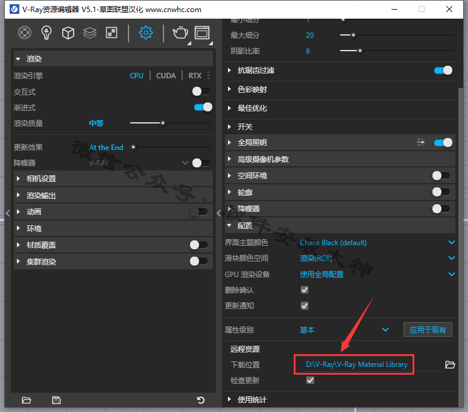The height and width of the screenshot is (412, 468).
Task: Turn on the animation (动画) switch
Action: 199,211
